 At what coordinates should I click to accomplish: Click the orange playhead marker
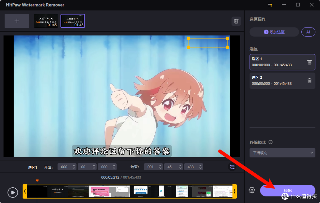click(x=37, y=181)
